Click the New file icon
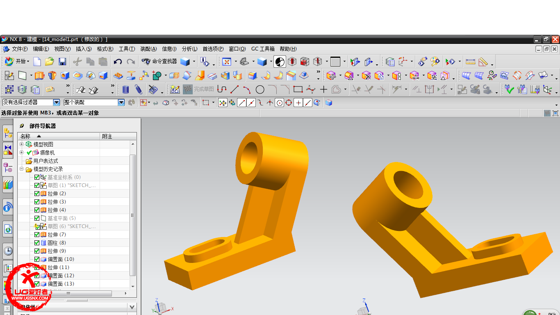 [37, 62]
